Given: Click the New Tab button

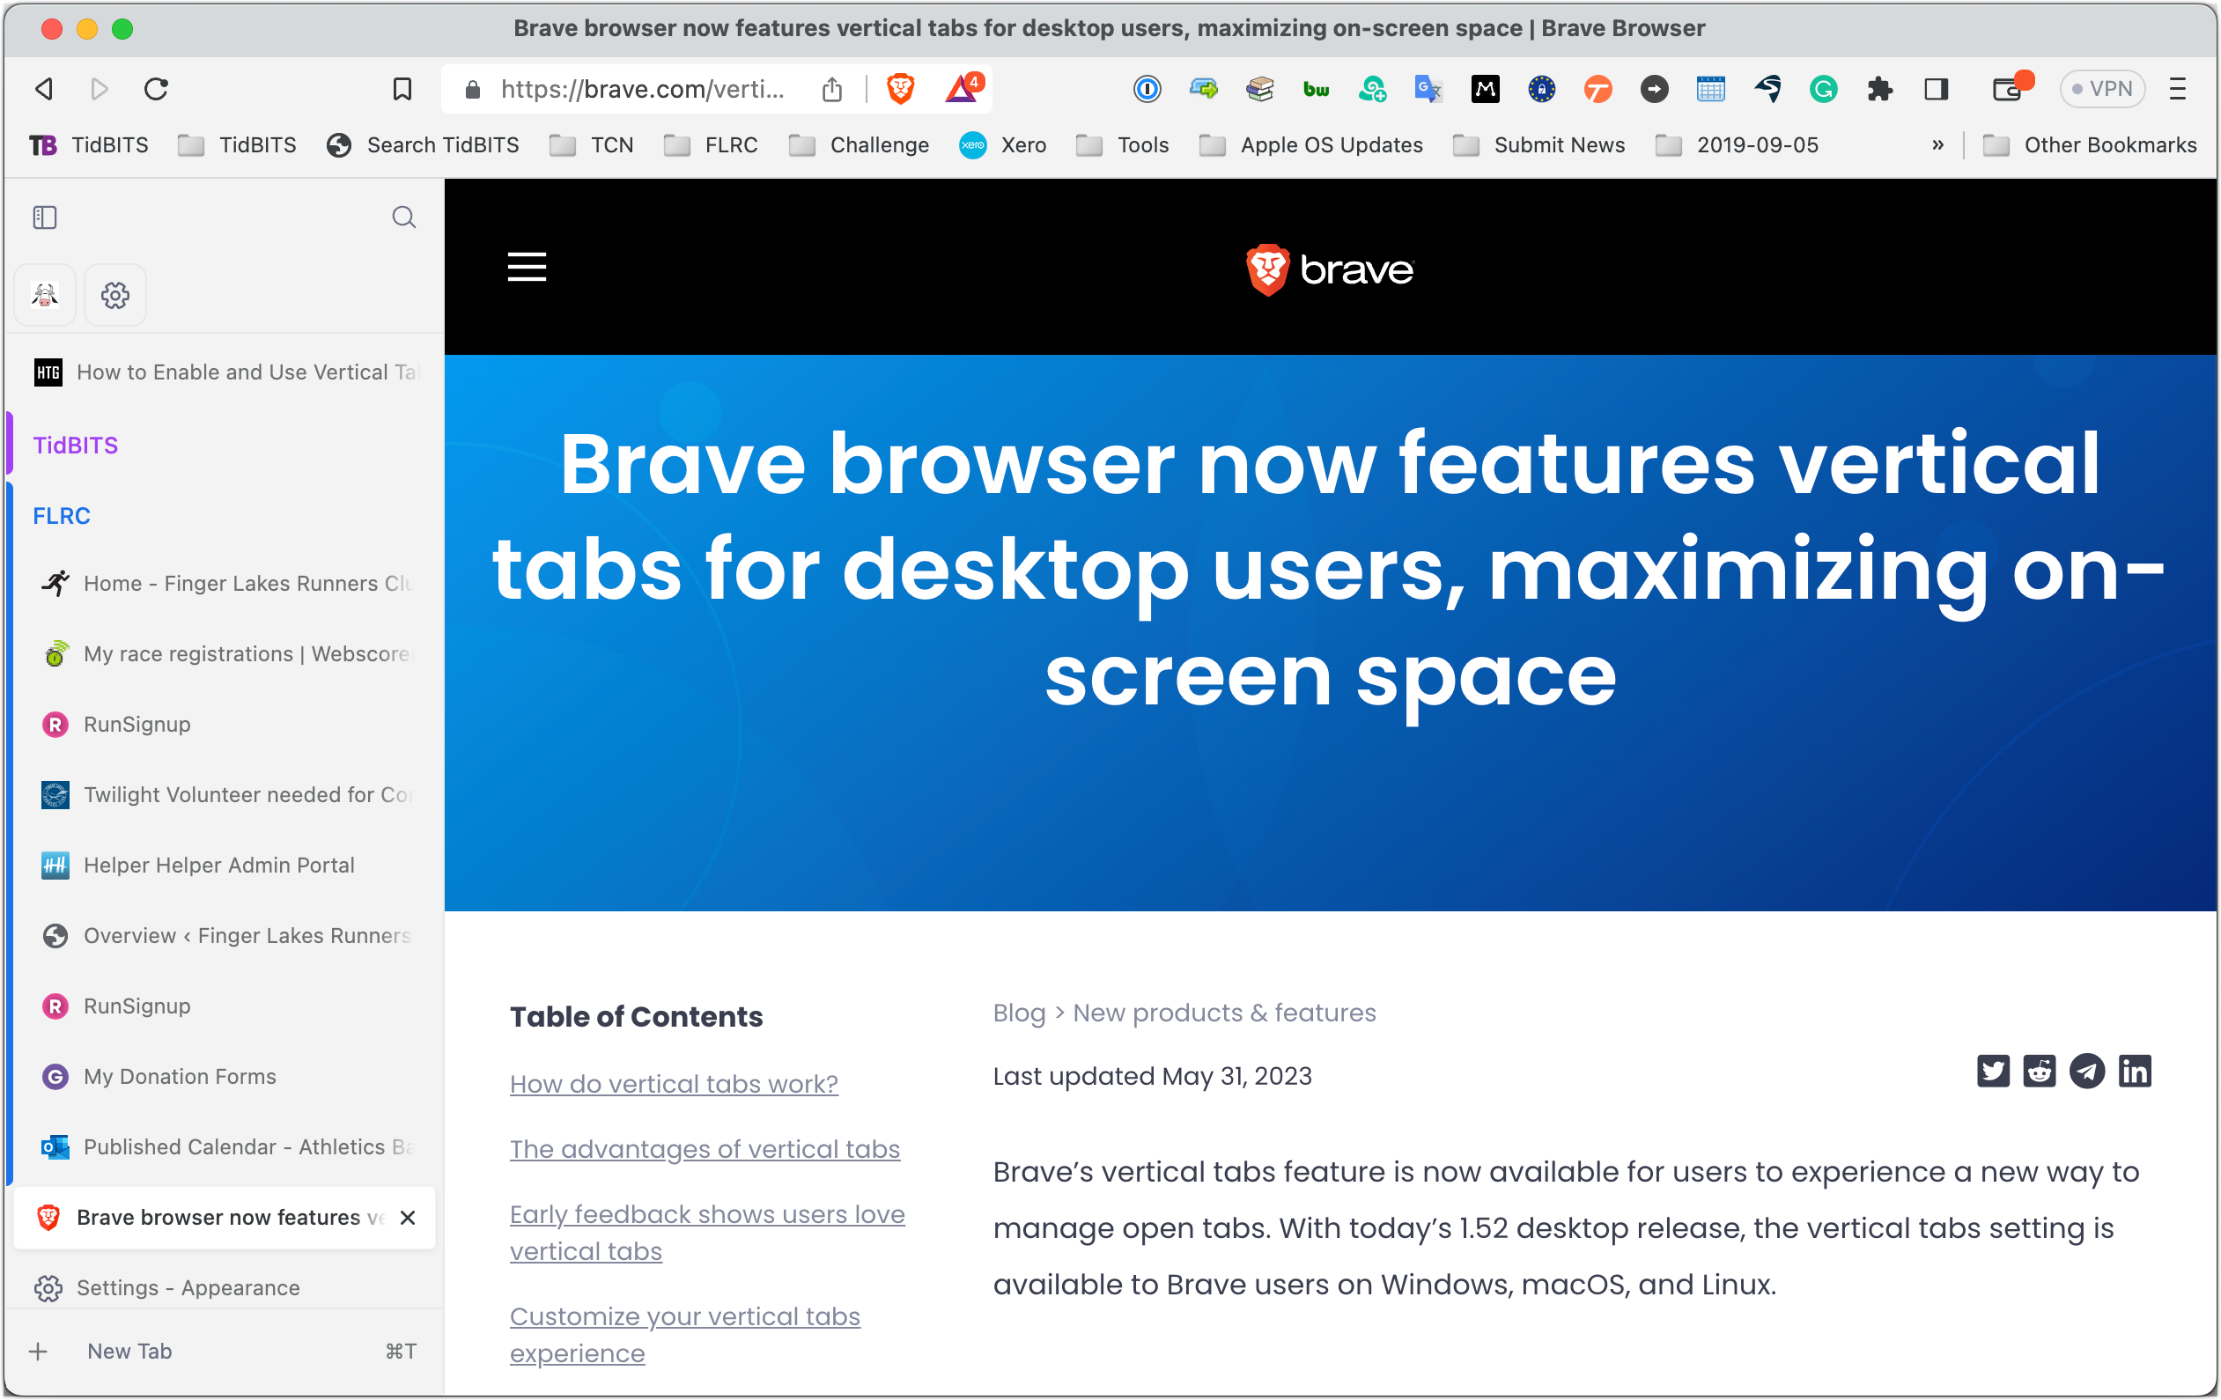Looking at the screenshot, I should (129, 1351).
